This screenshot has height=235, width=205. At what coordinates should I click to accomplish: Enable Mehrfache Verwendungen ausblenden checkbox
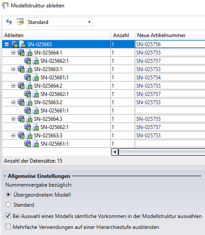point(8,226)
